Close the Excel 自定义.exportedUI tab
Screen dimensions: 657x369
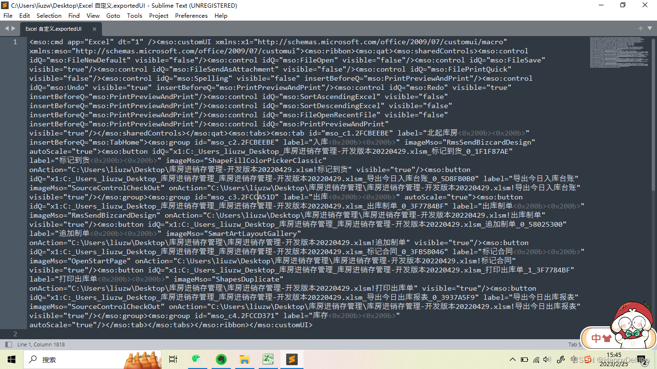(94, 29)
